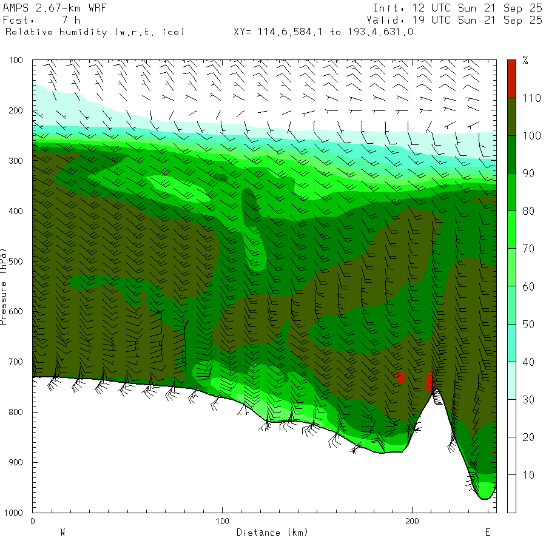Click the pale cyan swatch between 30 and 40
The image size is (546, 546).
511,380
